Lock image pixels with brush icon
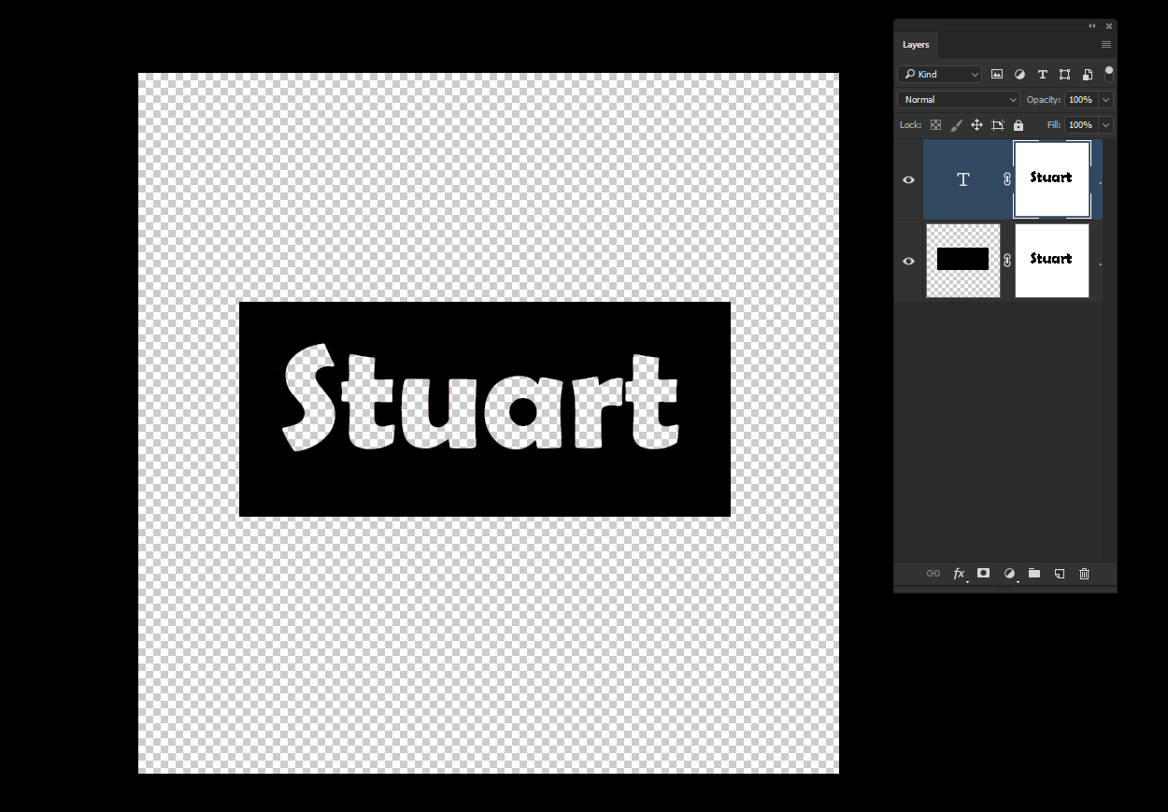 pyautogui.click(x=956, y=125)
